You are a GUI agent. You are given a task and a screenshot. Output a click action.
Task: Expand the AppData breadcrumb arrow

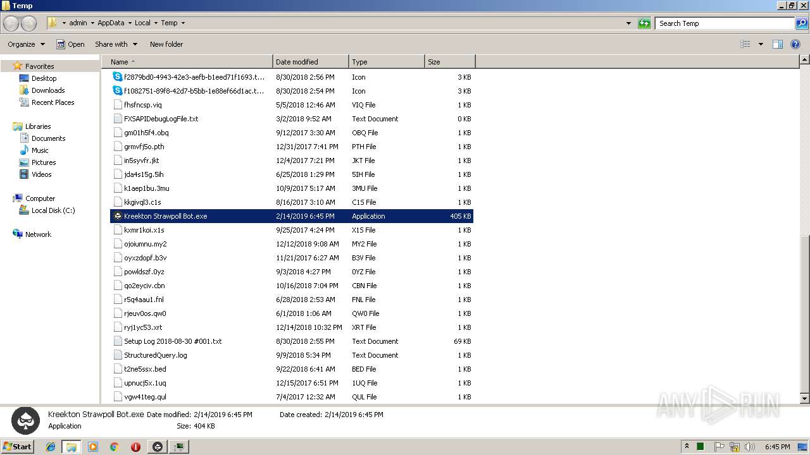point(129,23)
